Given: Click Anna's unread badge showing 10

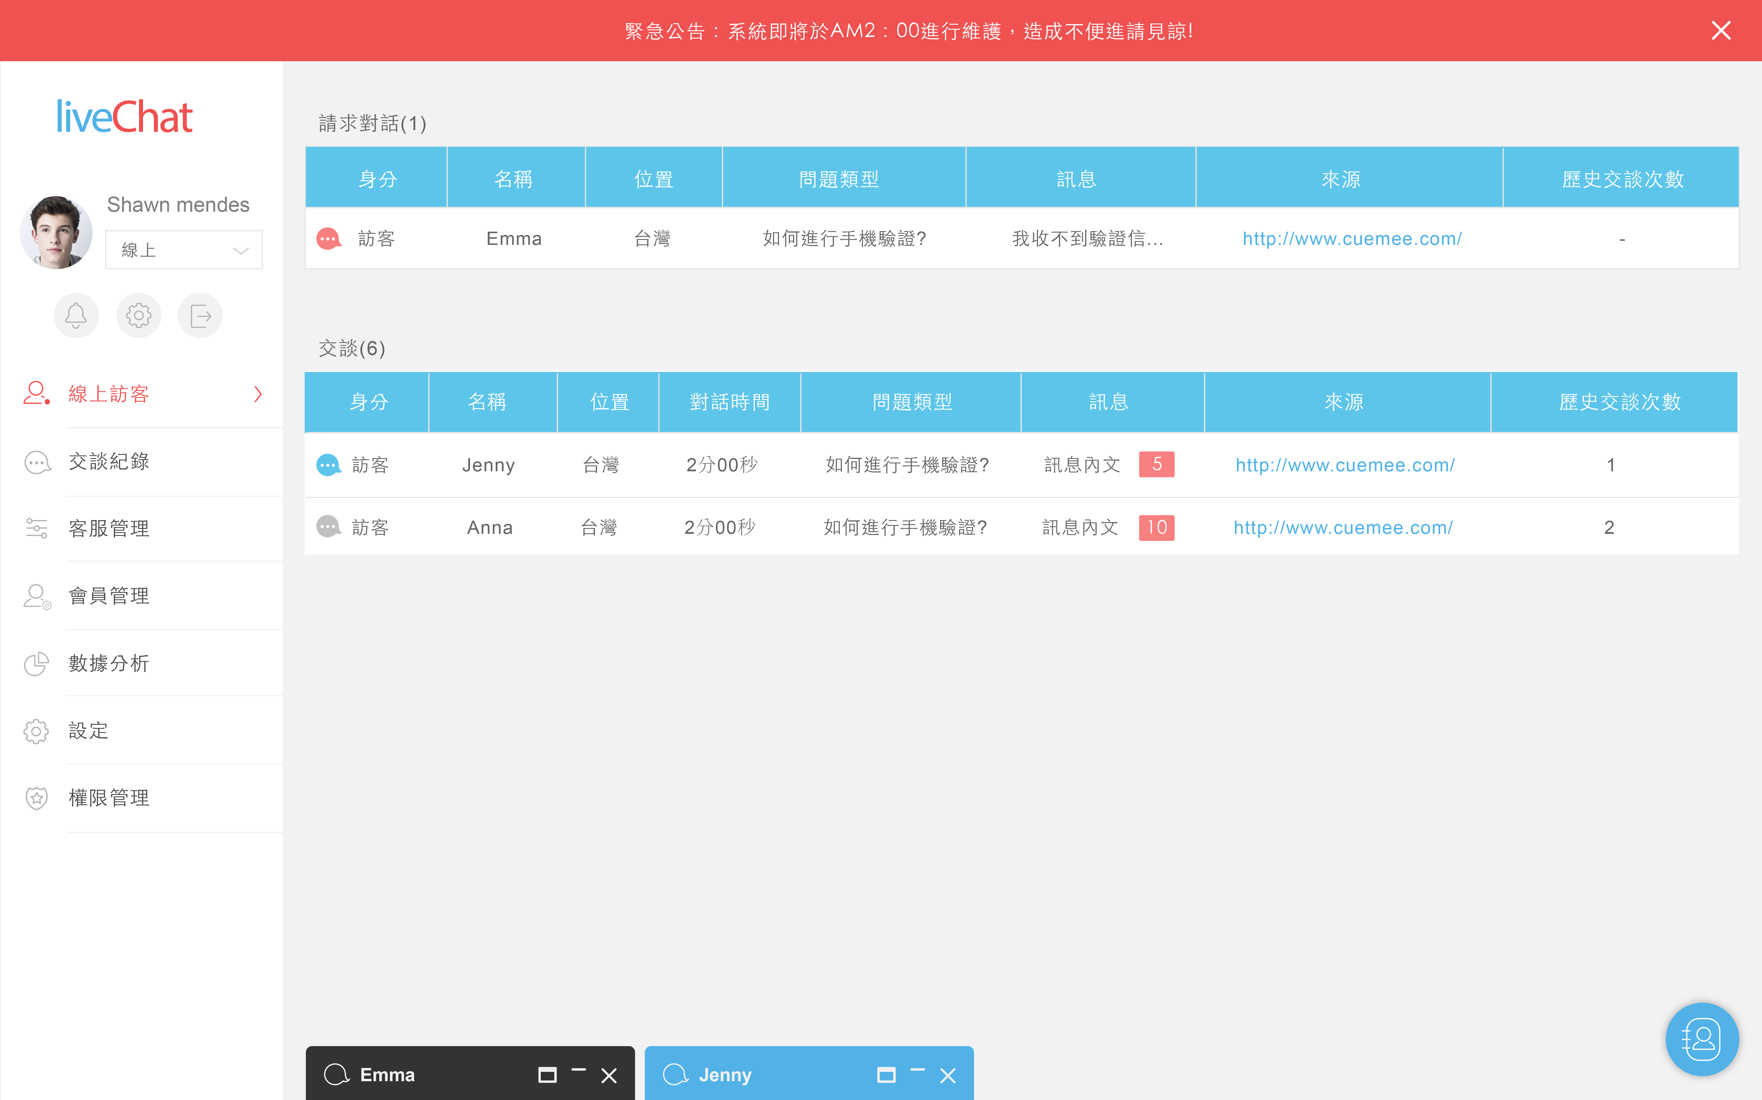Looking at the screenshot, I should point(1157,527).
